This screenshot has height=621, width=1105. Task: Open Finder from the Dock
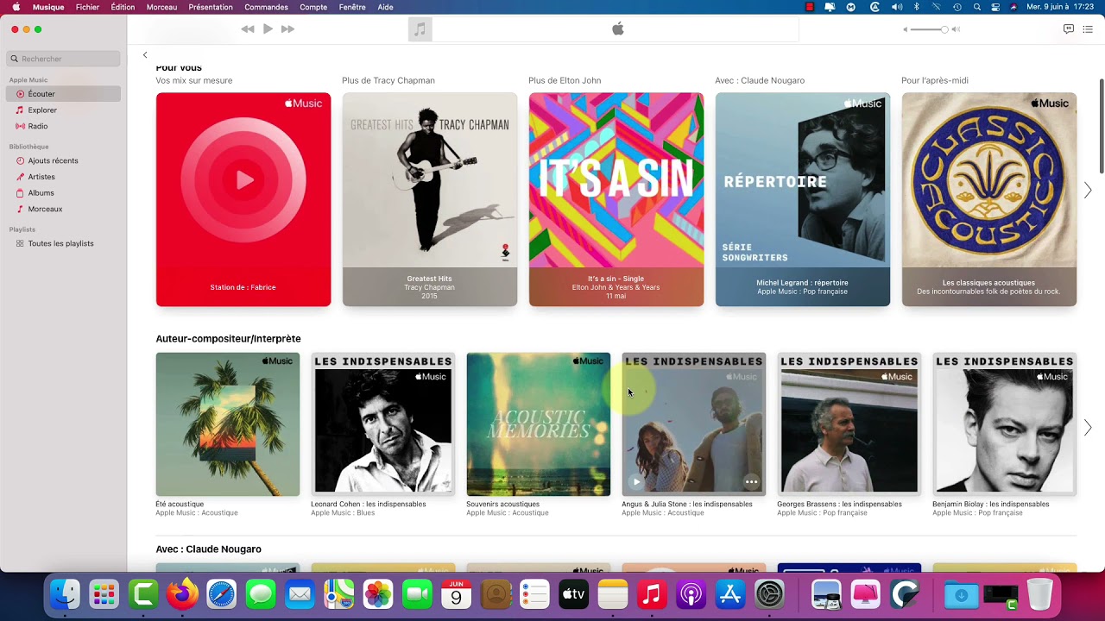(65, 594)
